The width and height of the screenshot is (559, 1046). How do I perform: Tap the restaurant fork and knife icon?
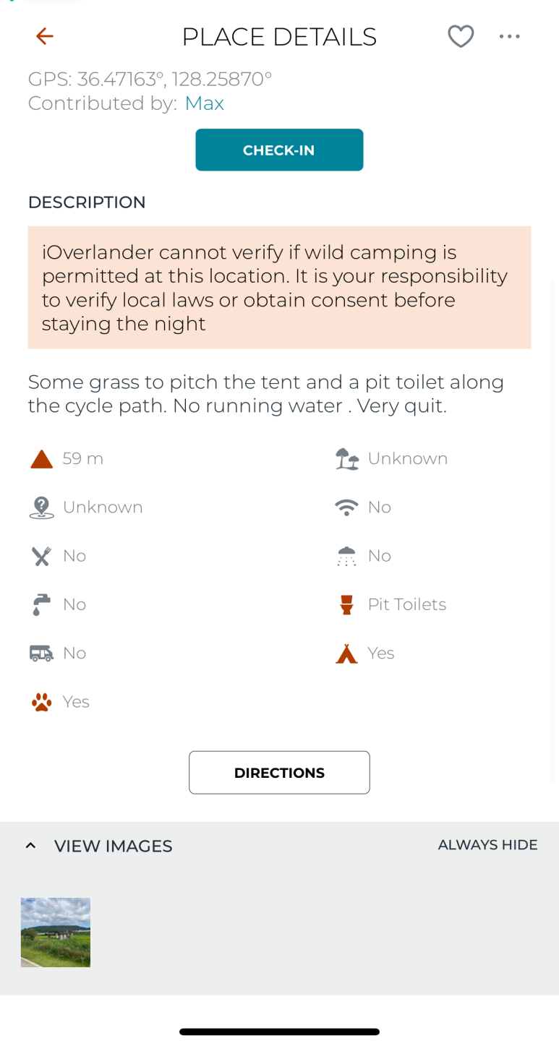pos(42,556)
